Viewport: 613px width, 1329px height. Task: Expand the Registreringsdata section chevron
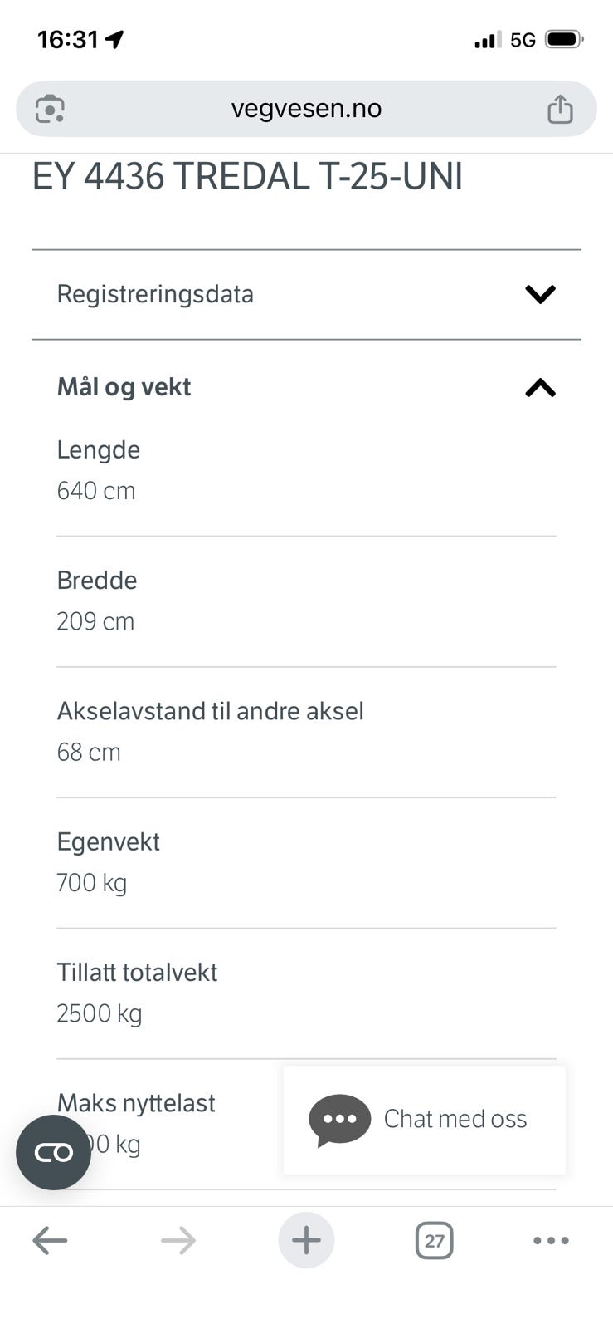pos(540,294)
